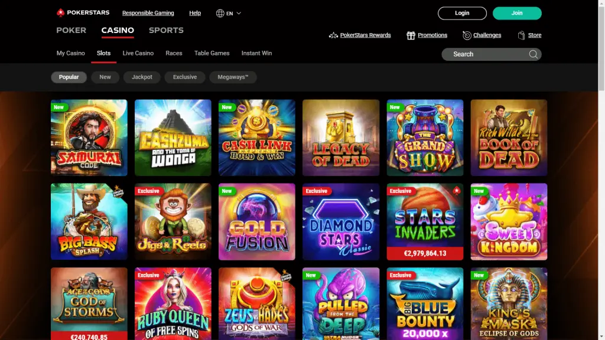The width and height of the screenshot is (605, 340).
Task: Click the star badge on Stars Invaders
Action: tap(457, 191)
